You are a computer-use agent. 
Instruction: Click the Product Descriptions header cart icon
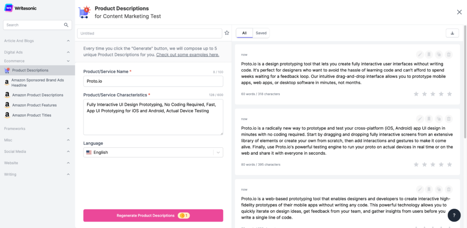click(84, 12)
